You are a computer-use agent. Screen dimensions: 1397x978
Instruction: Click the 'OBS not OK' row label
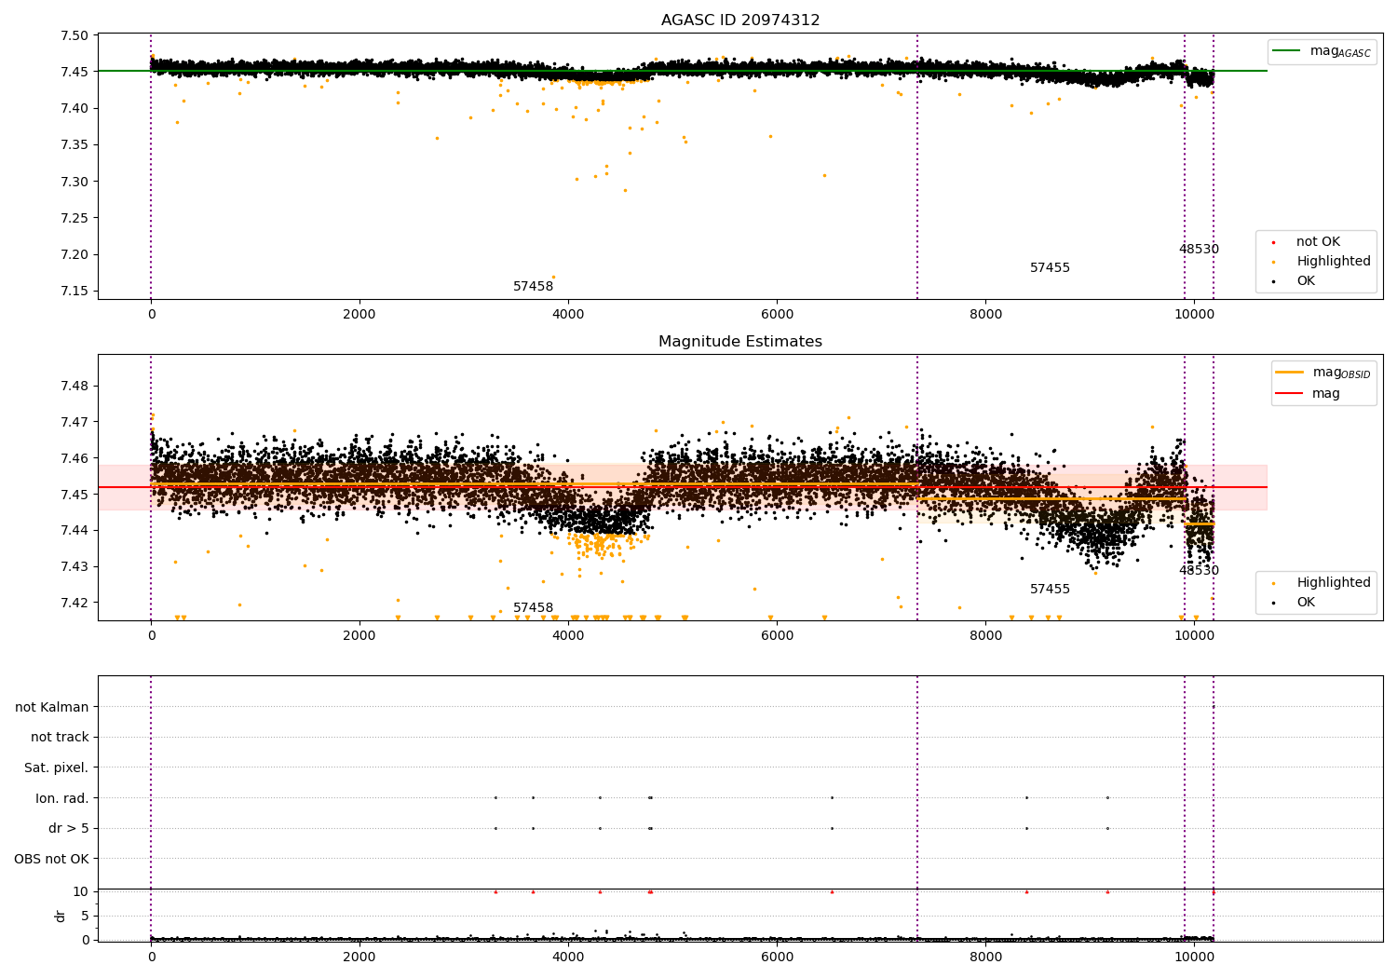(x=52, y=860)
